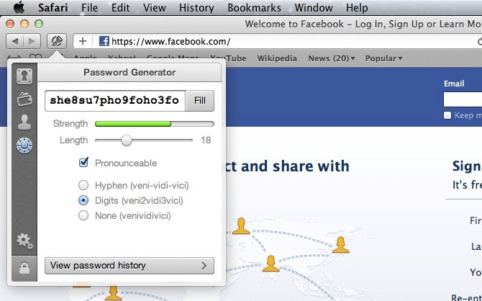
Task: Toggle the Pronounceable checkbox
Action: click(83, 162)
